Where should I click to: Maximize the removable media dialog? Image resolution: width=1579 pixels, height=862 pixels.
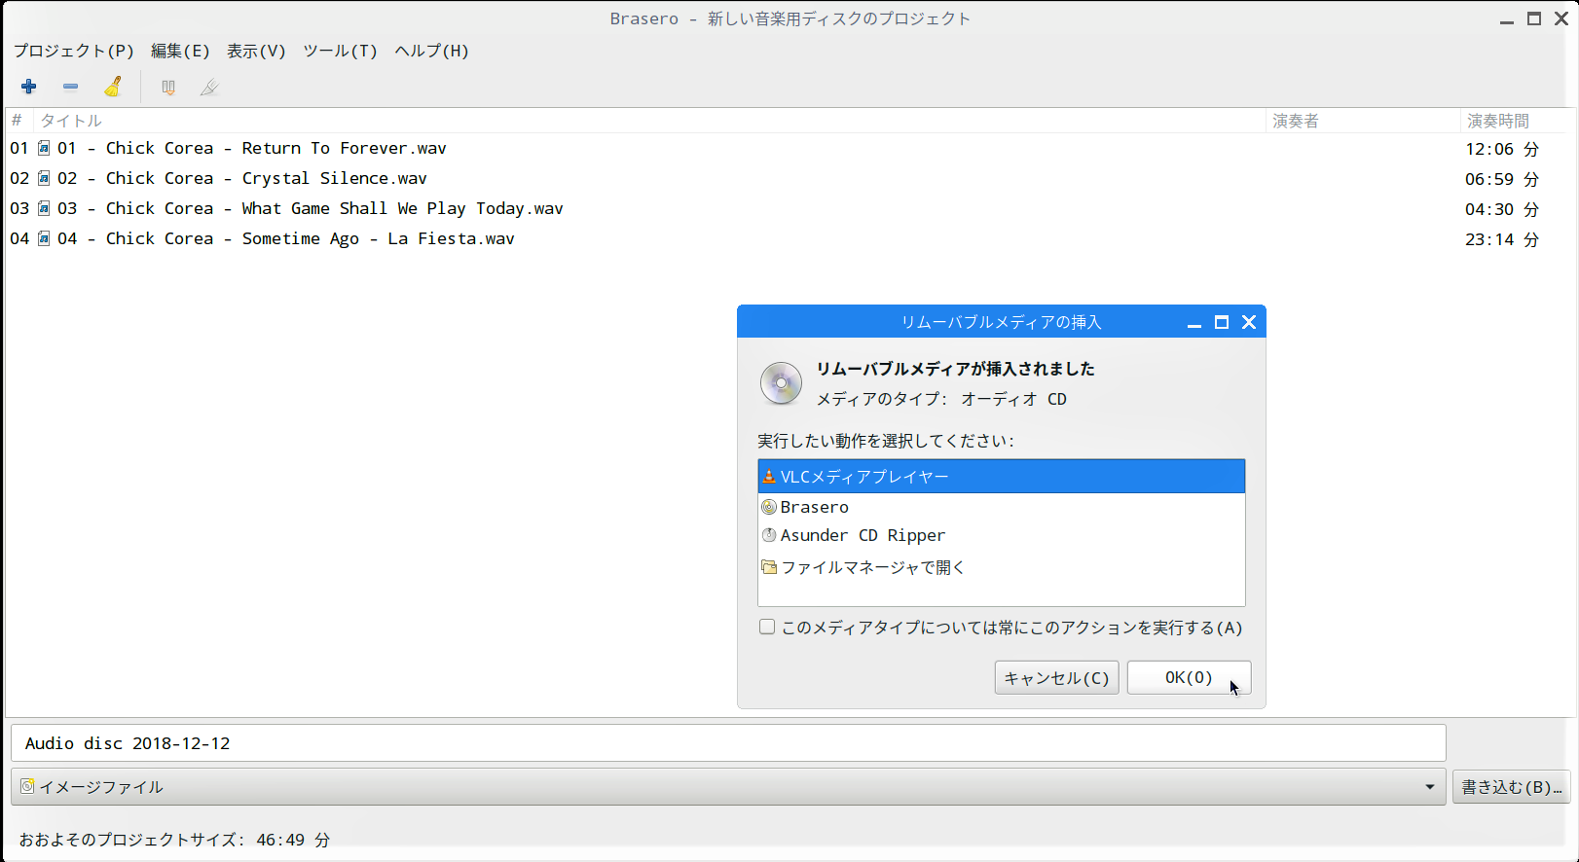pyautogui.click(x=1222, y=322)
